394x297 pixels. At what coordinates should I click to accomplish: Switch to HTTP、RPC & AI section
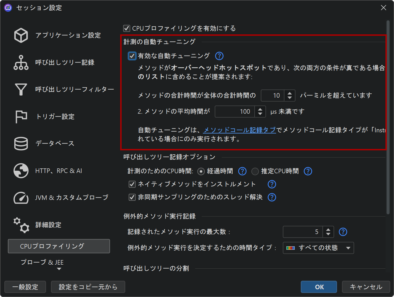click(x=59, y=171)
